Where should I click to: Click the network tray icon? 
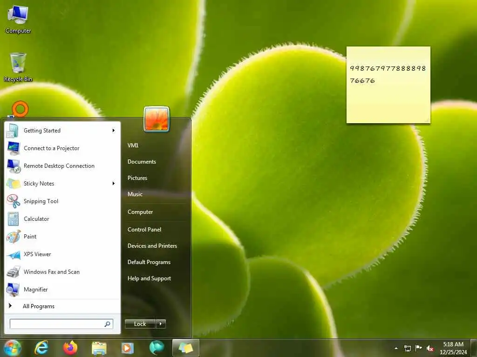click(x=407, y=348)
